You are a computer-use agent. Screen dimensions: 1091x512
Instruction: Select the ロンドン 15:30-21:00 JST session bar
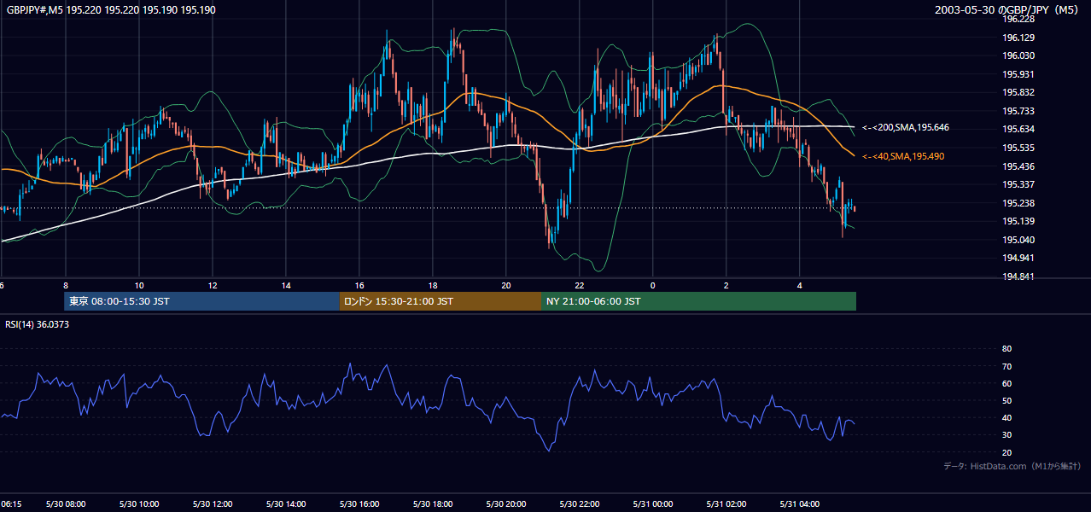[x=440, y=301]
